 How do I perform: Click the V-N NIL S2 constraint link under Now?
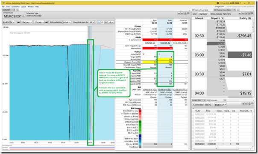tap(165, 43)
